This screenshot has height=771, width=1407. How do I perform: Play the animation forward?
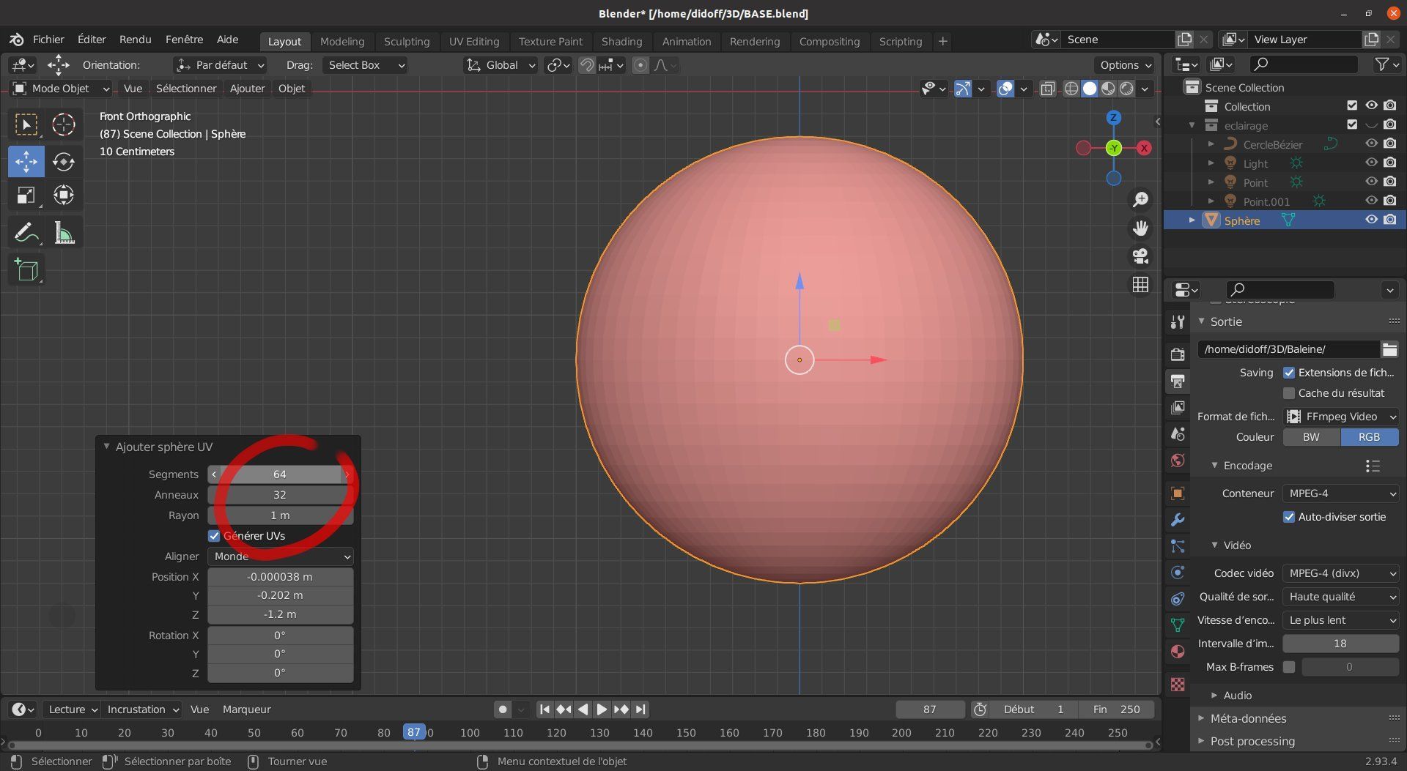[x=602, y=709]
